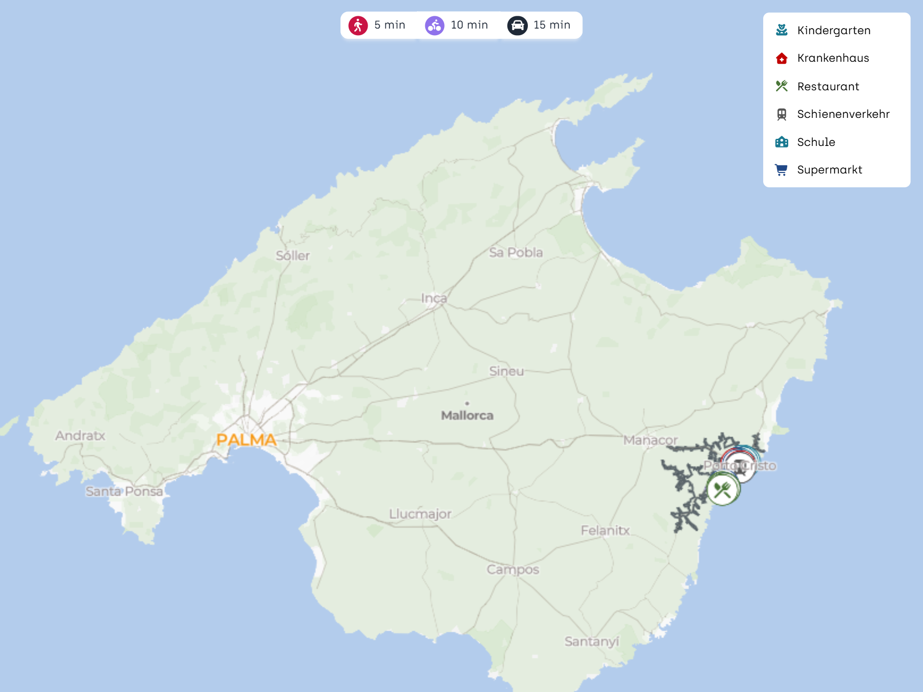
Task: Open the train marker at Porto Cristo
Action: click(740, 465)
